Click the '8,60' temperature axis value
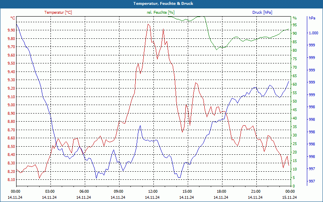The image size is (323, 202). coord(12,138)
